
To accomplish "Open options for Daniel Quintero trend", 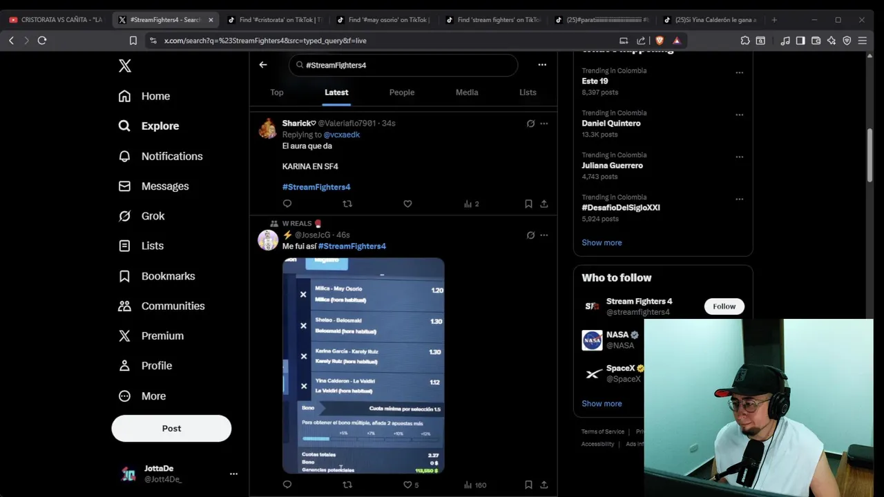I will point(739,115).
